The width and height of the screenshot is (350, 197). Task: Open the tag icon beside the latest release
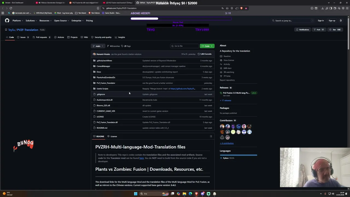(x=221, y=93)
